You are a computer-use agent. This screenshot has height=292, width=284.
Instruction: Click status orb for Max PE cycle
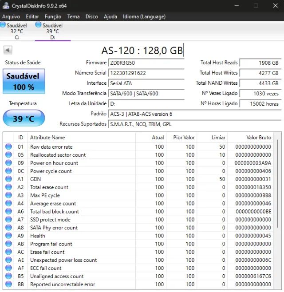(8, 195)
